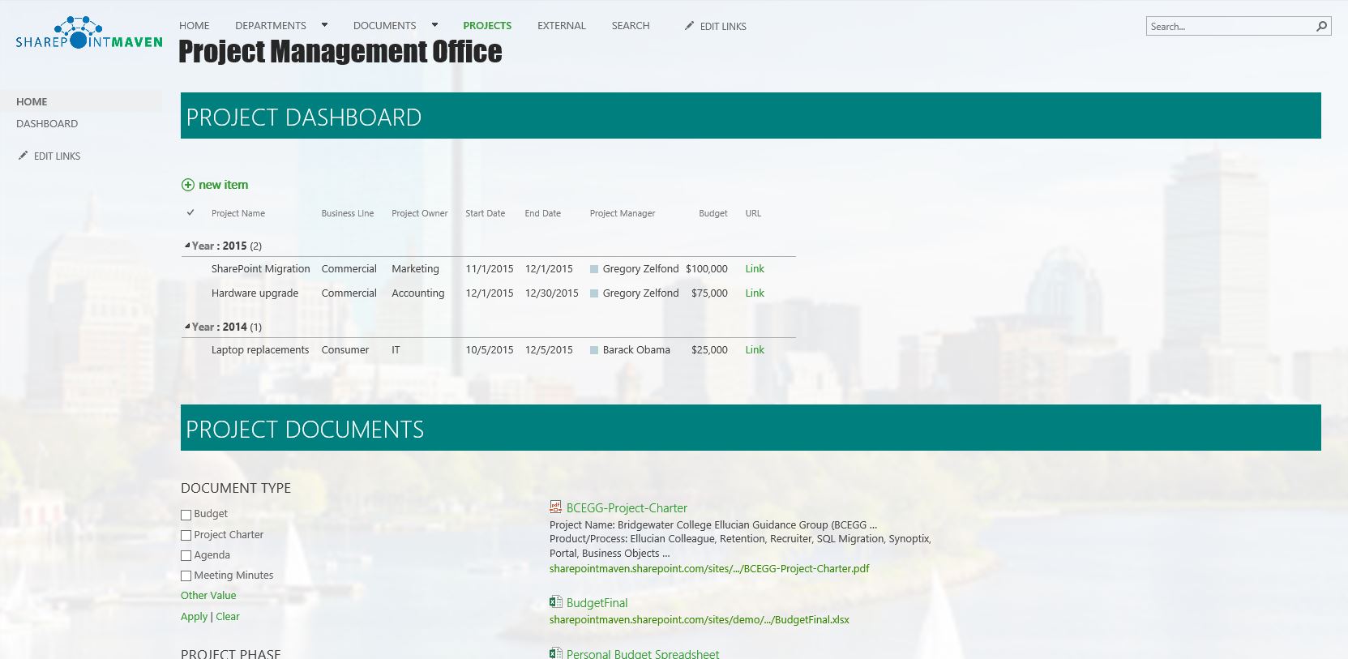Click presence indicator beside Barack Obama
Viewport: 1348px width, 659px height.
coord(594,350)
